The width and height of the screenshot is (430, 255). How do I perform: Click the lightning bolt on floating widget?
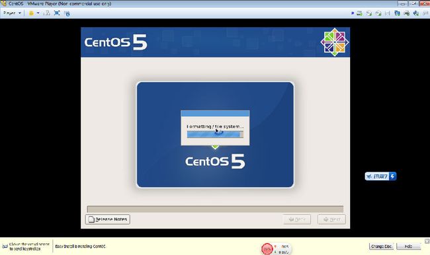(392, 176)
